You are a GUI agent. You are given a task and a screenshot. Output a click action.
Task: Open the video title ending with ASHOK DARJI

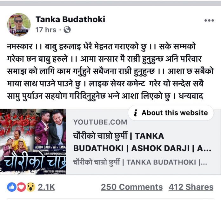pyautogui.click(x=142, y=142)
